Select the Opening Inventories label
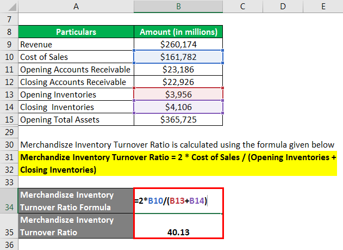Image resolution: width=343 pixels, height=250 pixels. (76, 94)
